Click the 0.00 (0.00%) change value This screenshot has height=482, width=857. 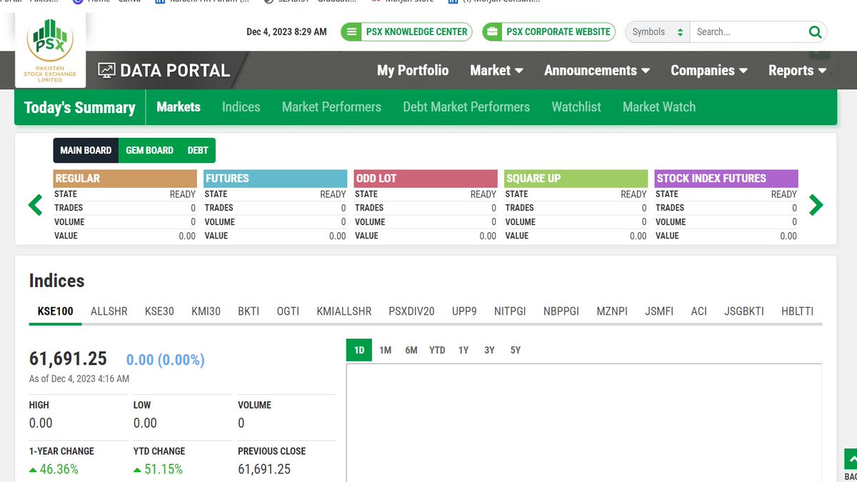click(166, 360)
